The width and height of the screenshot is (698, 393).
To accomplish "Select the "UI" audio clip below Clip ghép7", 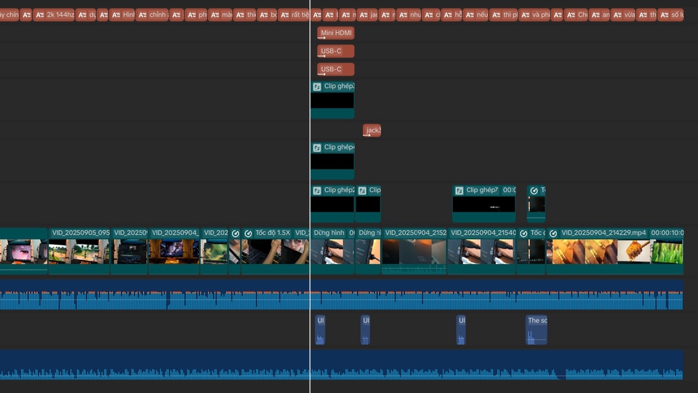I will (x=461, y=330).
